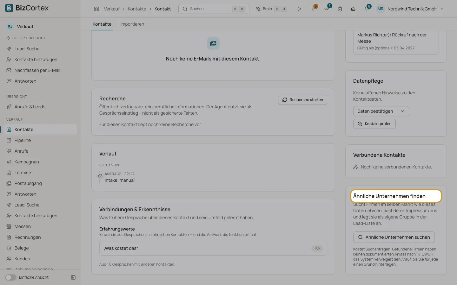Click the Pipeline icon in the sidebar
Viewport: 457px width, 285px height.
coord(9,140)
